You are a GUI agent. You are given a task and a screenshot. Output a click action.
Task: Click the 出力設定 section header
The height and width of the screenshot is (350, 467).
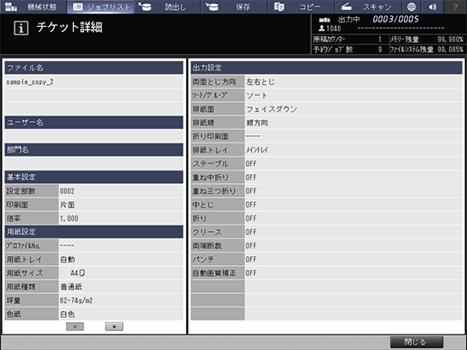[326, 68]
